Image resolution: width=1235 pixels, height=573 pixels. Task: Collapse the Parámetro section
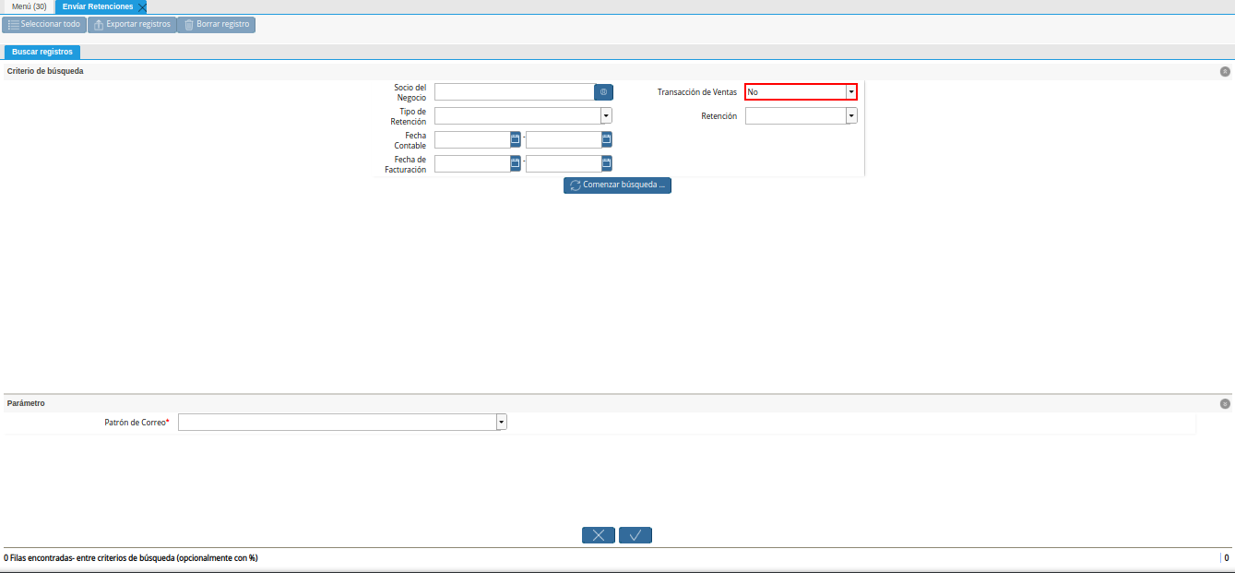[1225, 403]
